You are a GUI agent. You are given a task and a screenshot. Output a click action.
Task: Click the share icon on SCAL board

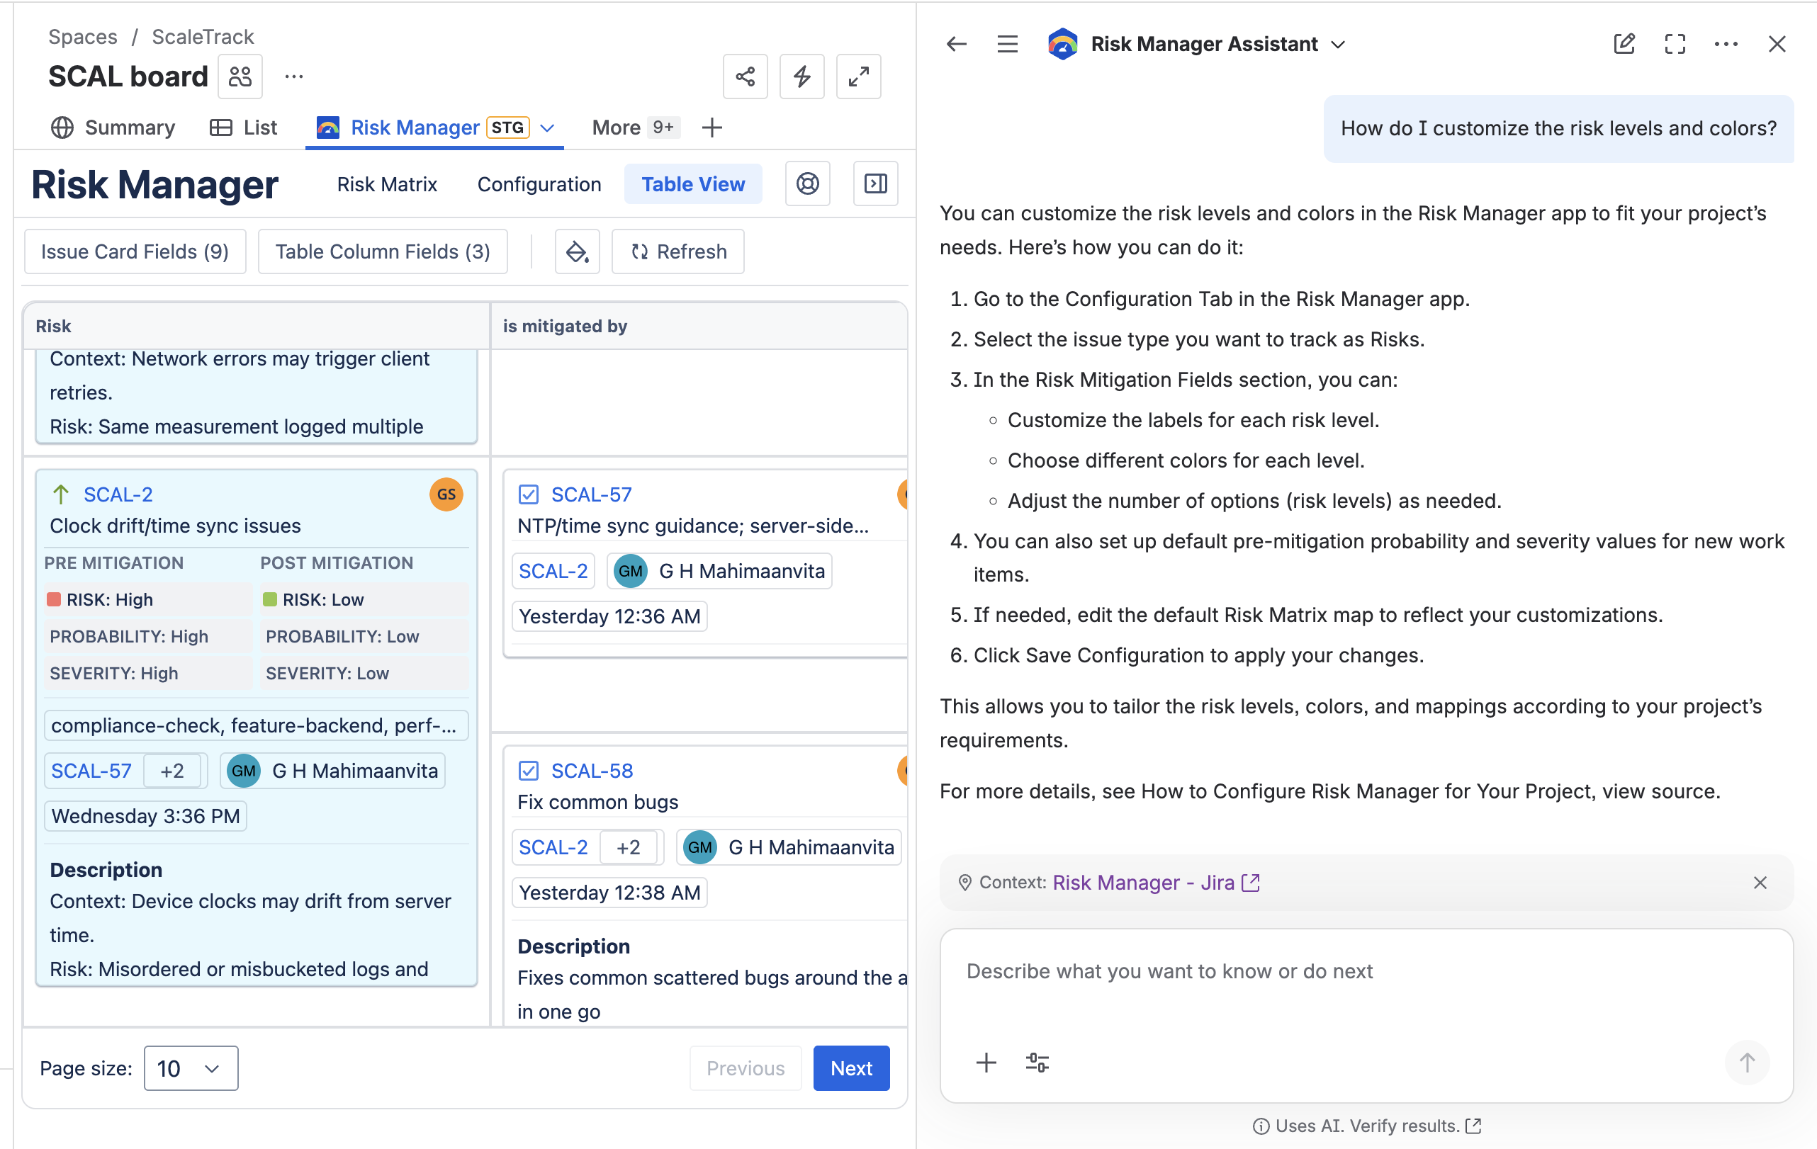[x=745, y=77]
